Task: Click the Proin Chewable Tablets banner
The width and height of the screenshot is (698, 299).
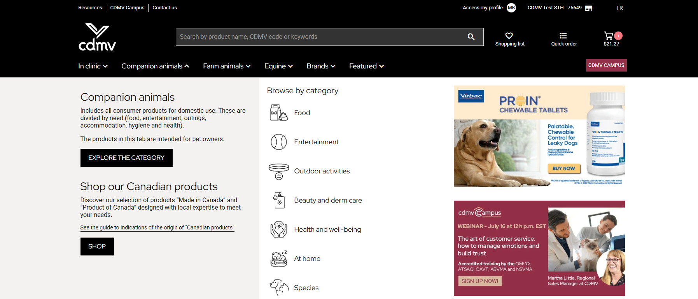Action: 539,136
